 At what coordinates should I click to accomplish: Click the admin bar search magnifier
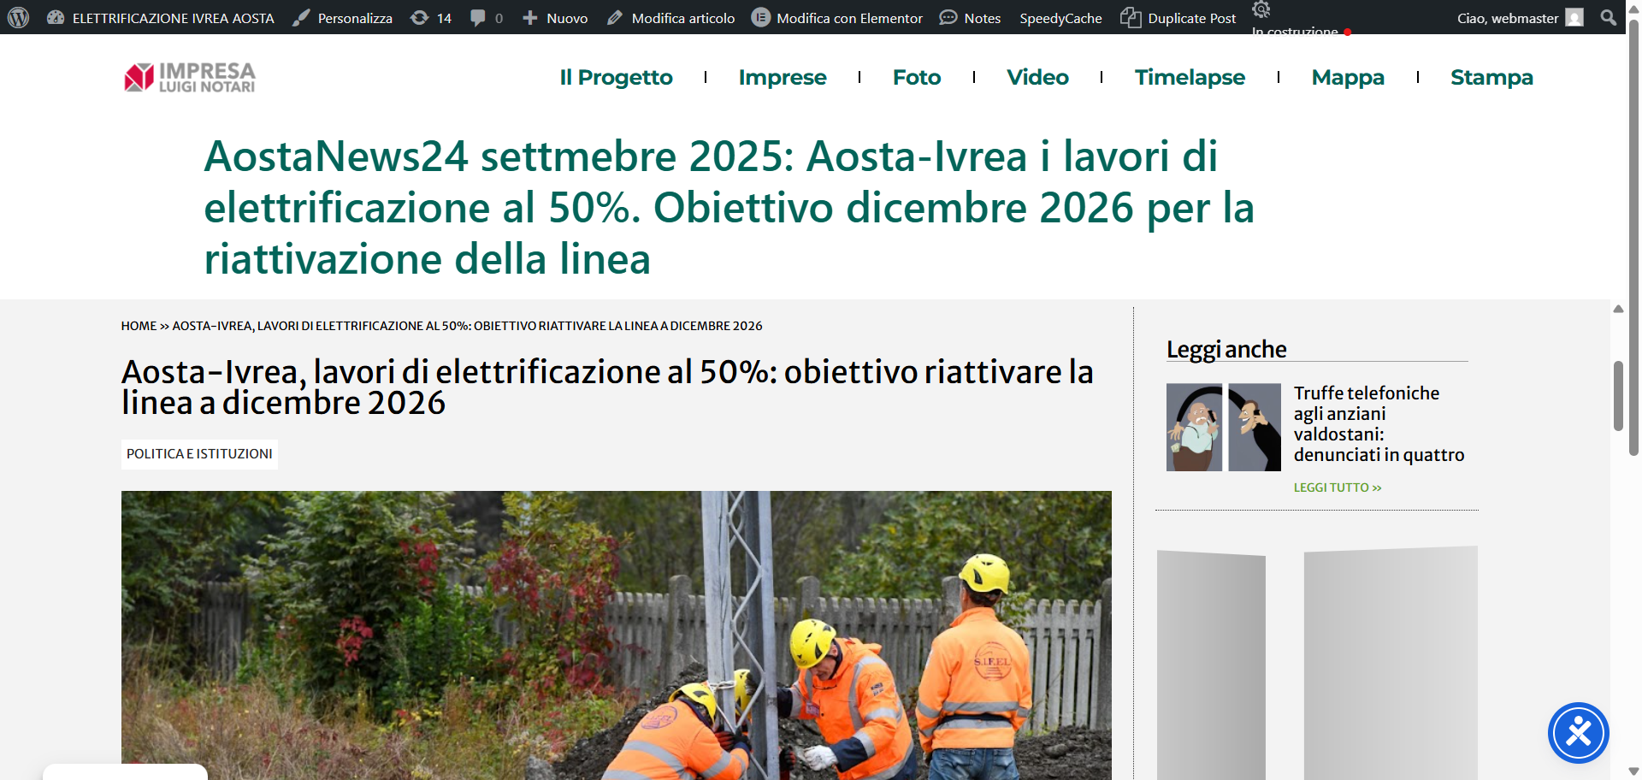point(1608,18)
